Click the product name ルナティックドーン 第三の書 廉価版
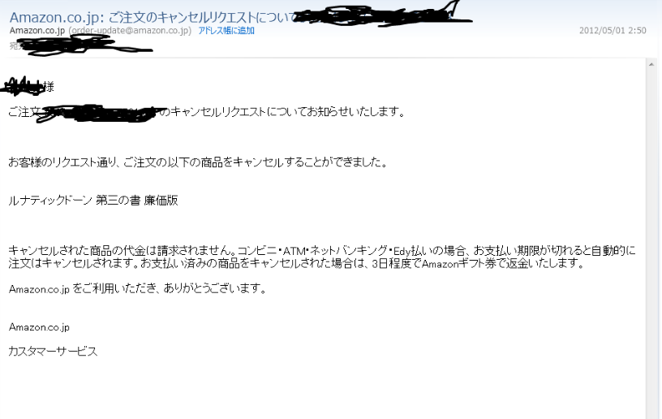The width and height of the screenshot is (662, 419). [93, 201]
